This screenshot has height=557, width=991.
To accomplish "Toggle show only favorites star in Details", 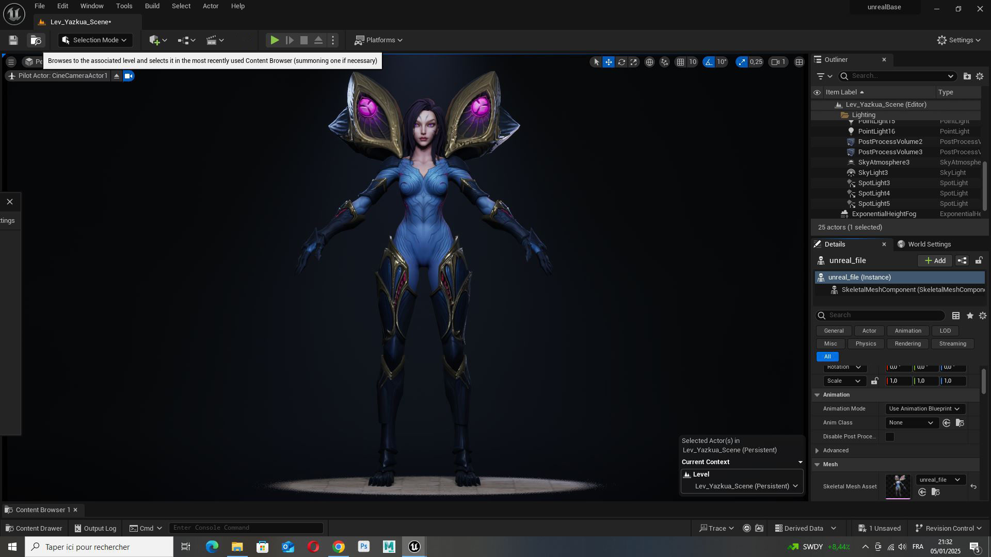I will point(970,316).
